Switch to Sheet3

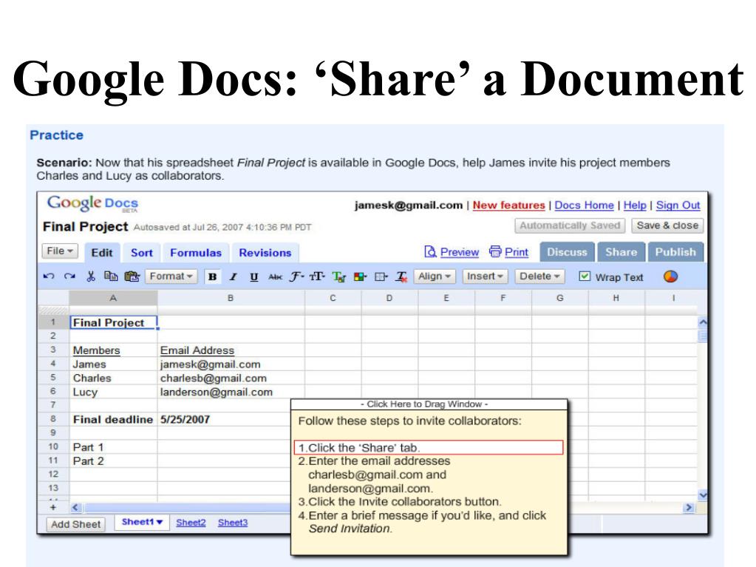pos(233,523)
